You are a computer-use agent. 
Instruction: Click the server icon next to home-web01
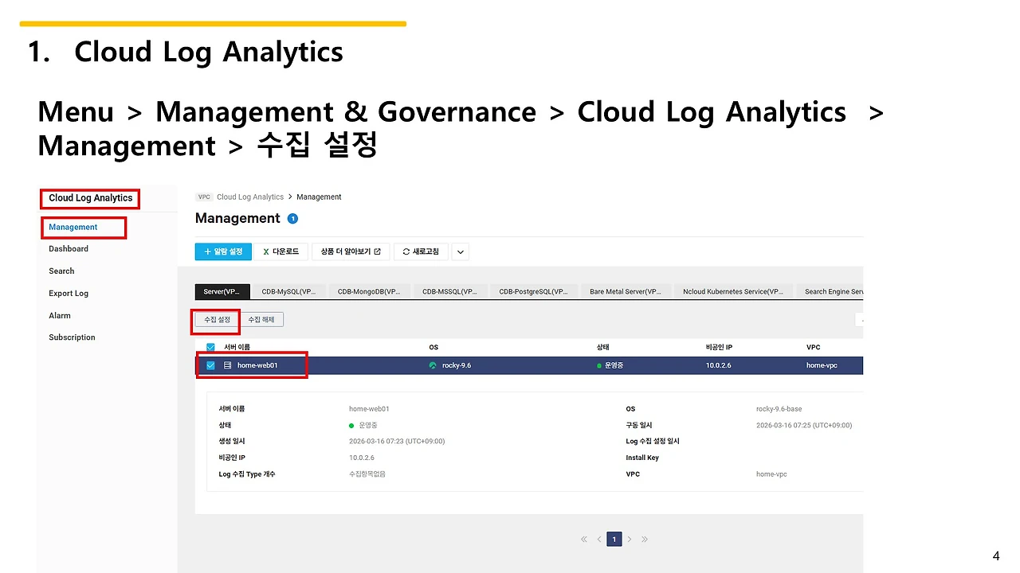pos(227,366)
